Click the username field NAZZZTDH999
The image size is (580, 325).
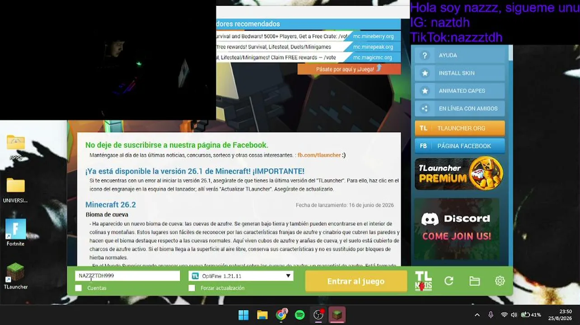click(x=127, y=276)
